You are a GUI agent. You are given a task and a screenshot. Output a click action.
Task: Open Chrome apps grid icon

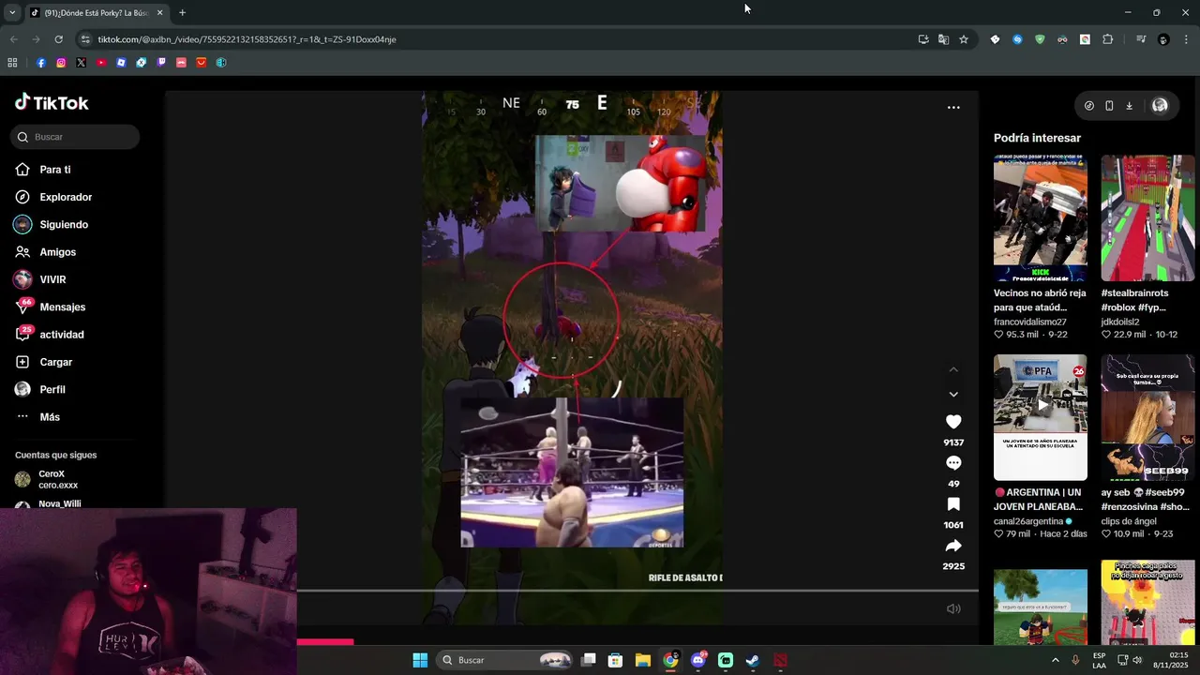coord(12,63)
